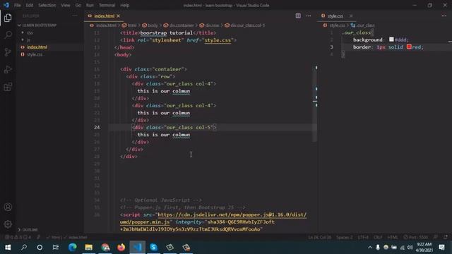Image resolution: width=452 pixels, height=254 pixels.
Task: Open the Explorer panel's more actions ellipsis
Action: 75,16
